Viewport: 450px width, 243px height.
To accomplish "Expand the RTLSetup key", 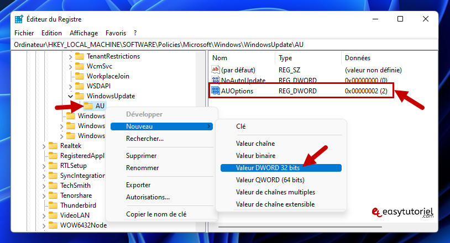I will point(44,166).
